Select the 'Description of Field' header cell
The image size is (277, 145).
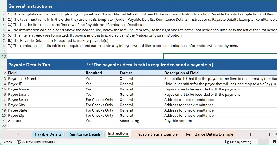(x=220, y=73)
